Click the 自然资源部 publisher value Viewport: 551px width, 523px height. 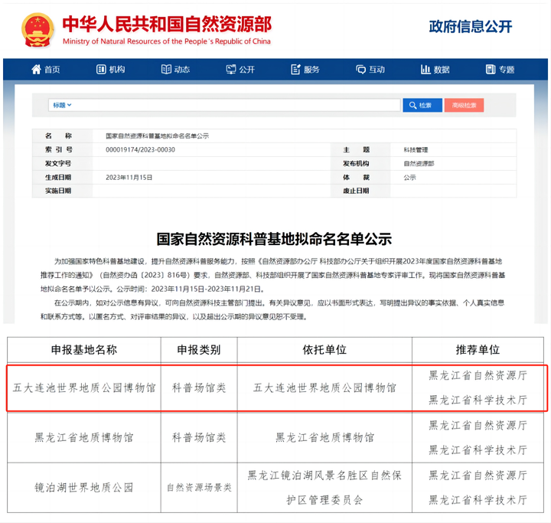coord(419,164)
